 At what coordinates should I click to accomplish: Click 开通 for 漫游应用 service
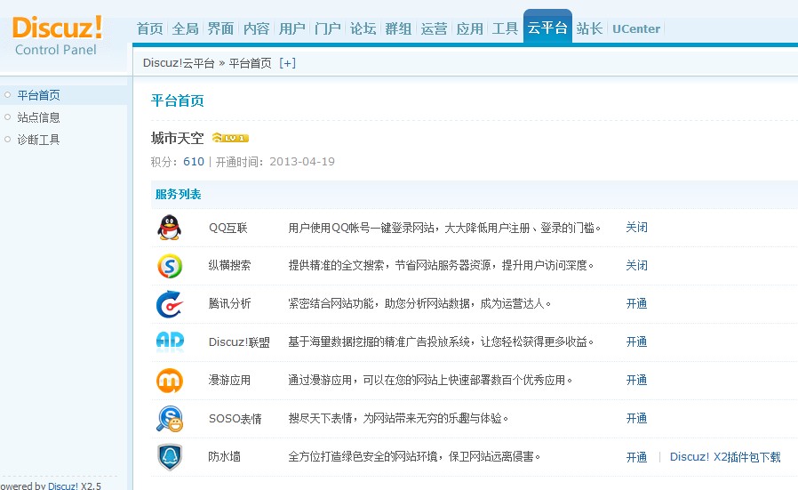[x=636, y=380]
